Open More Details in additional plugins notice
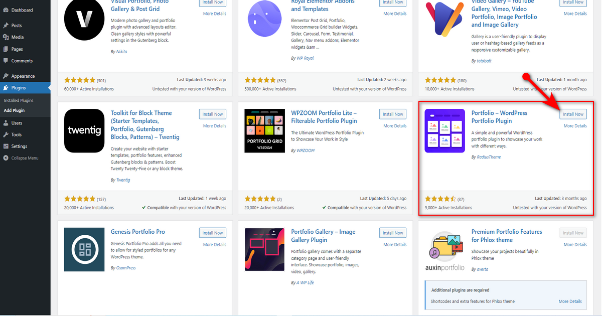The image size is (602, 316). click(x=570, y=301)
